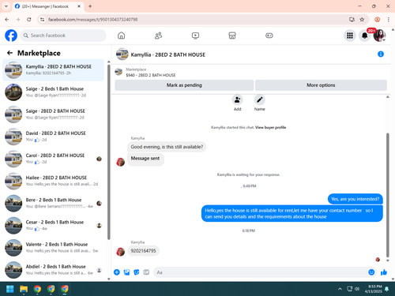The image size is (395, 296).
Task: Click the chat messages scrollbar
Action: click(x=388, y=195)
